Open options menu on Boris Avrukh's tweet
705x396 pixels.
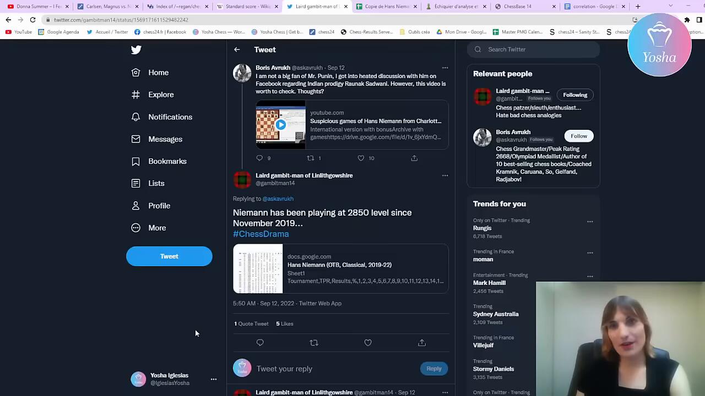[445, 68]
